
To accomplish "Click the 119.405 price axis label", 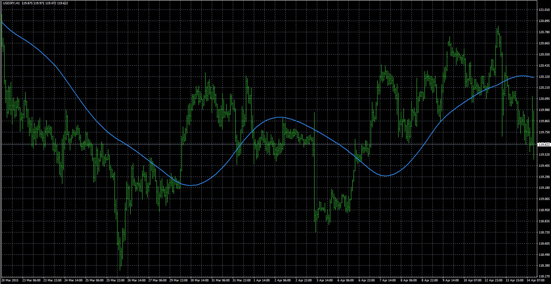I will pyautogui.click(x=544, y=166).
